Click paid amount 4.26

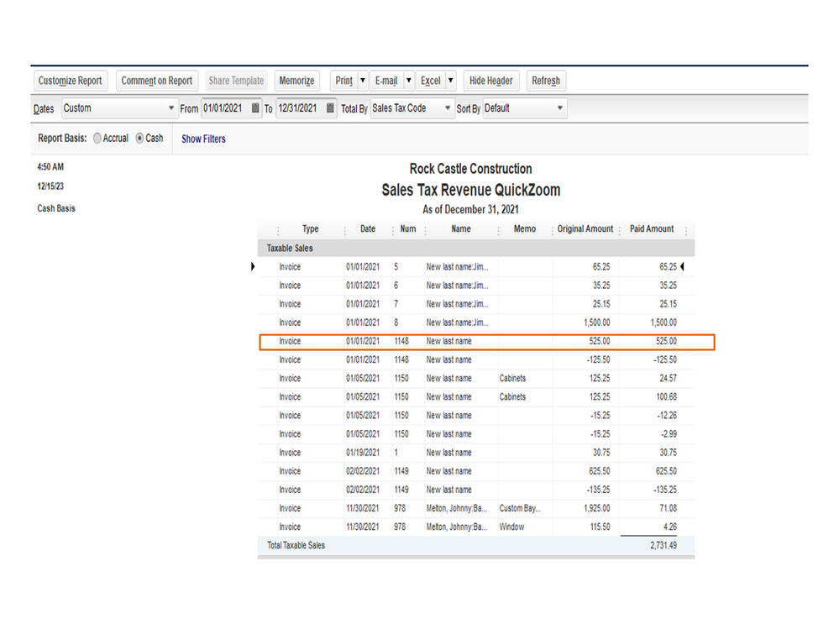point(670,527)
